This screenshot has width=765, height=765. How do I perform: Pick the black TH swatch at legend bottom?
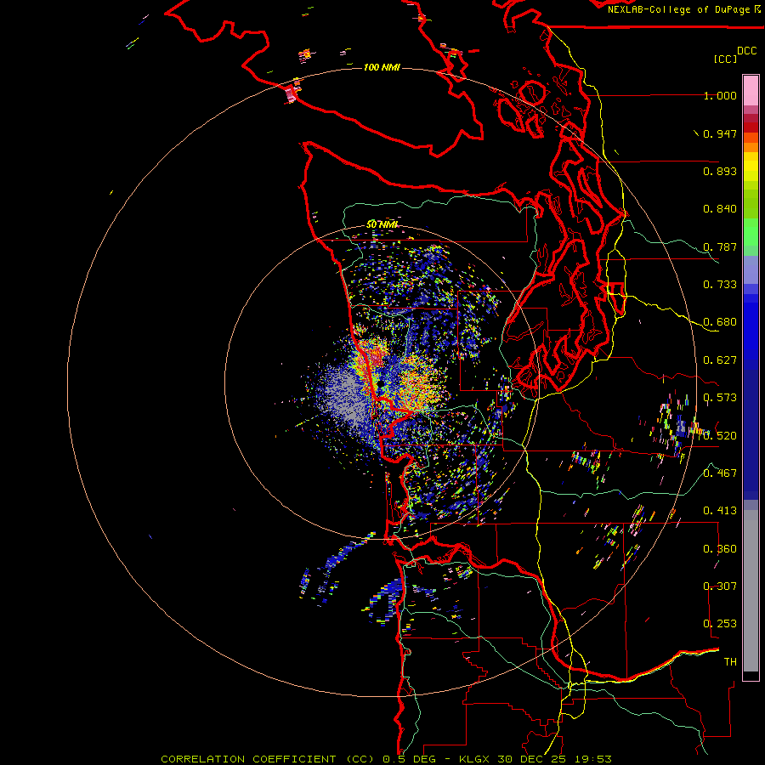pos(751,675)
